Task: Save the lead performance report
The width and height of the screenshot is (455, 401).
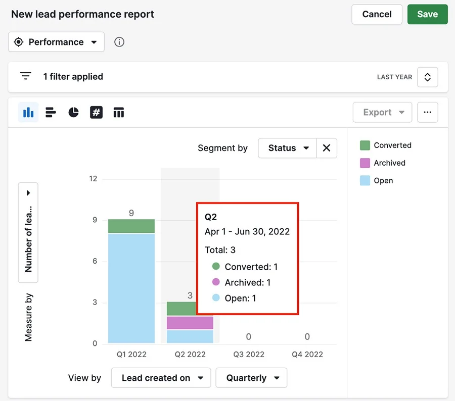Action: (427, 14)
